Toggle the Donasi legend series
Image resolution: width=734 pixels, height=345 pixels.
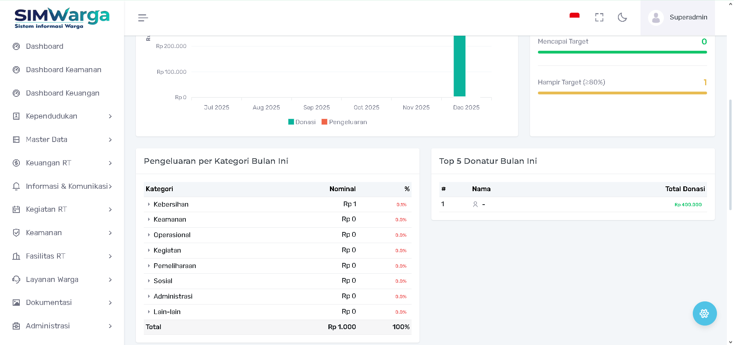(x=302, y=122)
